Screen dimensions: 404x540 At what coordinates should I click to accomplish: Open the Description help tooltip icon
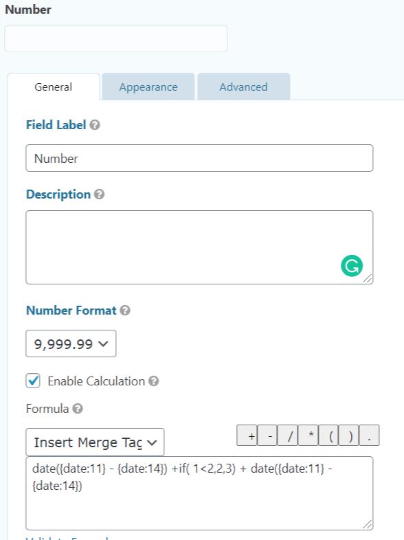click(x=99, y=194)
